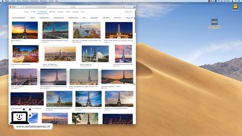Open the hazy golden Paris skyline image
The image size is (242, 136).
pyautogui.click(x=60, y=54)
